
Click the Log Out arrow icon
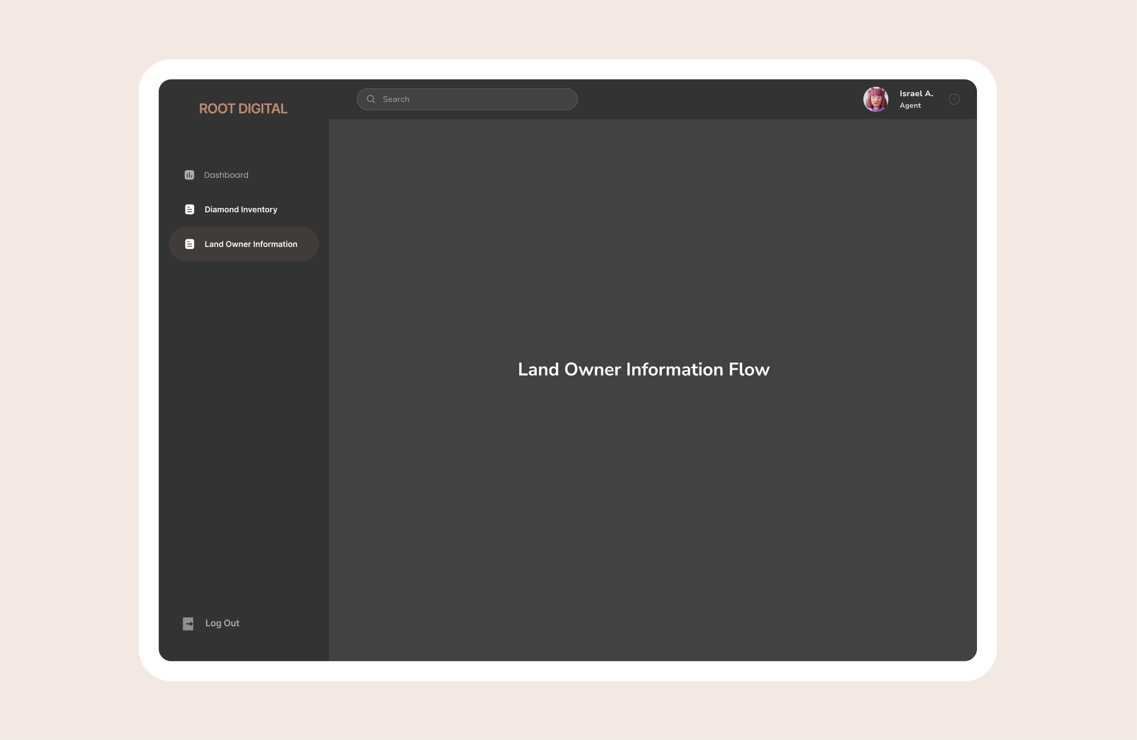(x=188, y=624)
